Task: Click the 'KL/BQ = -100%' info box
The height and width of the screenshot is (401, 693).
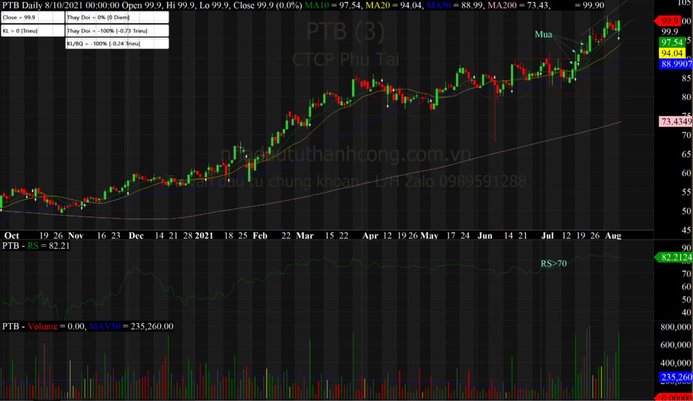Action: point(116,44)
